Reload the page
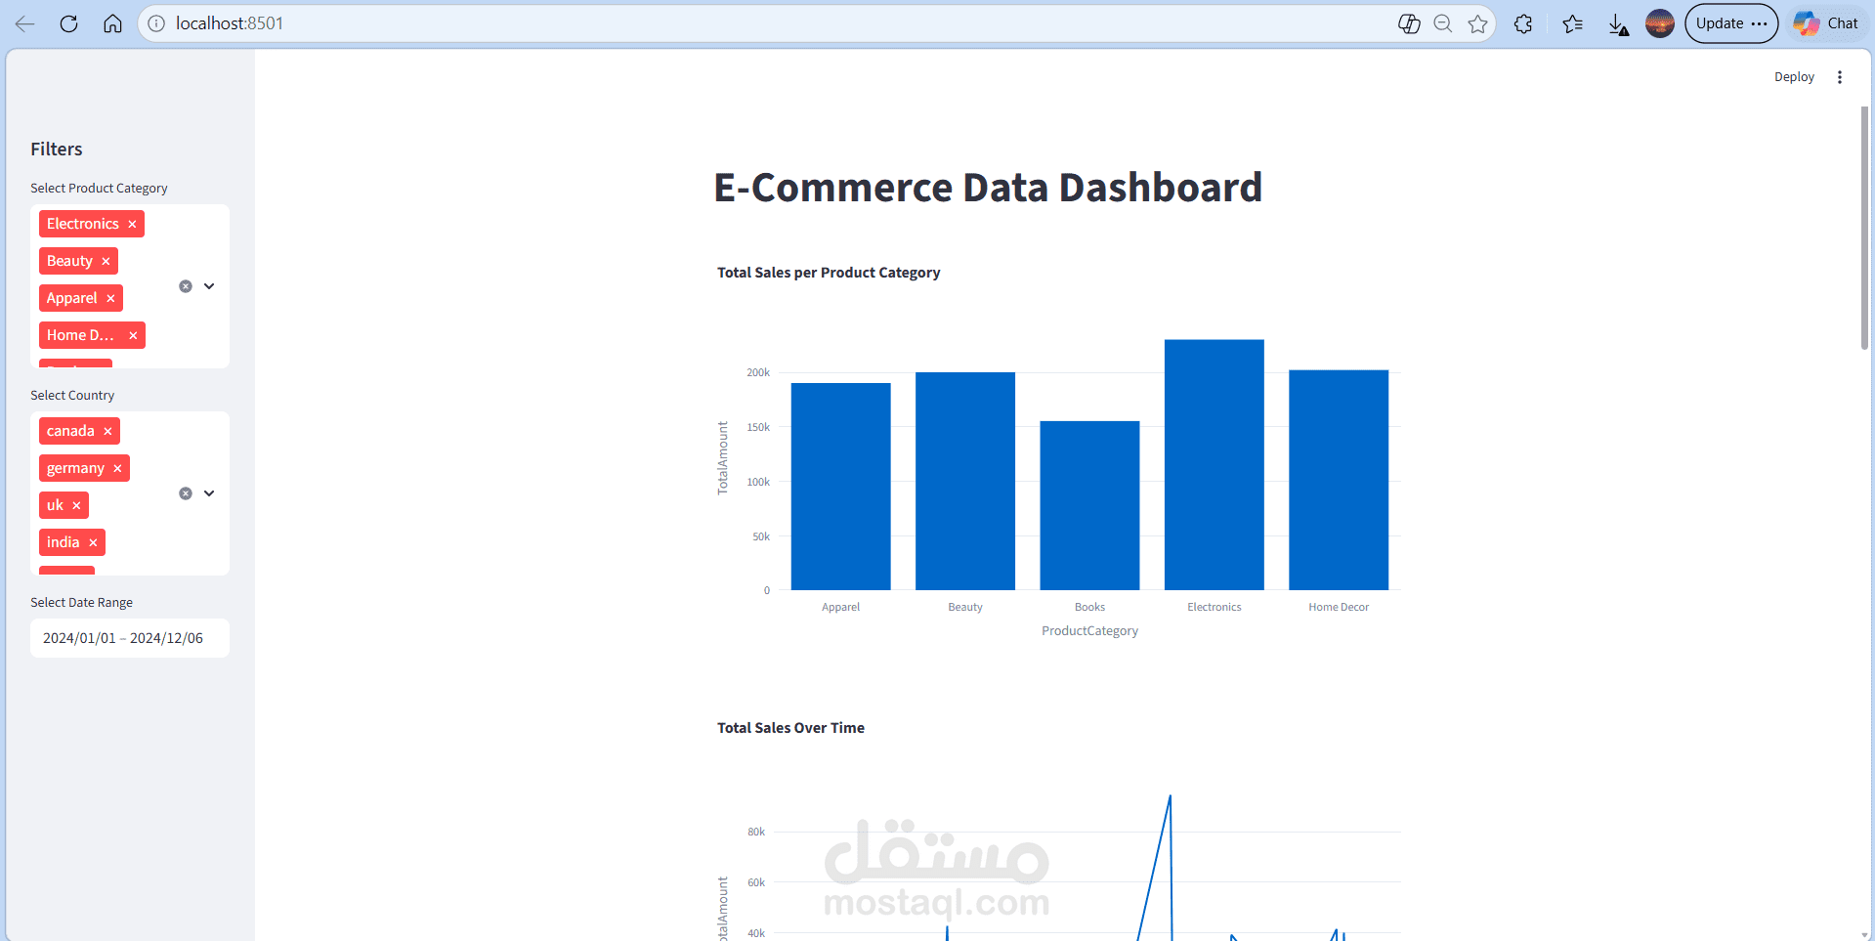The height and width of the screenshot is (941, 1875). 68,23
